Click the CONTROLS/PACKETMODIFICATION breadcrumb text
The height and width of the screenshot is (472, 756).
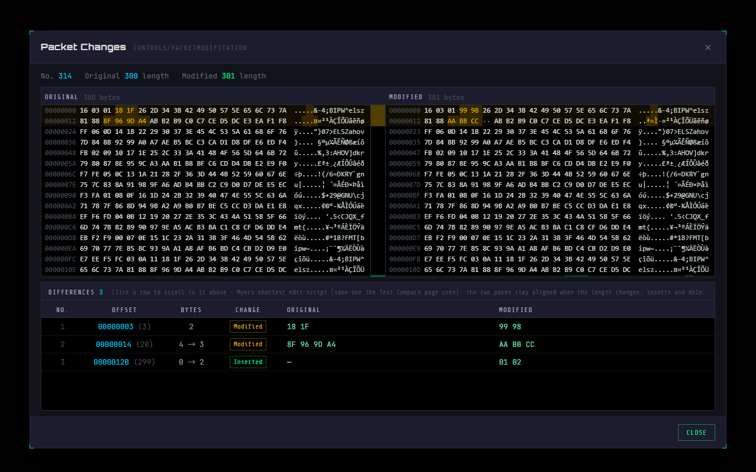190,48
